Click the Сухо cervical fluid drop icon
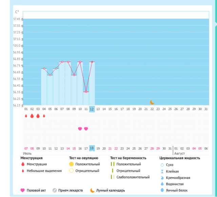This screenshot has width=217, height=197. click(x=162, y=165)
